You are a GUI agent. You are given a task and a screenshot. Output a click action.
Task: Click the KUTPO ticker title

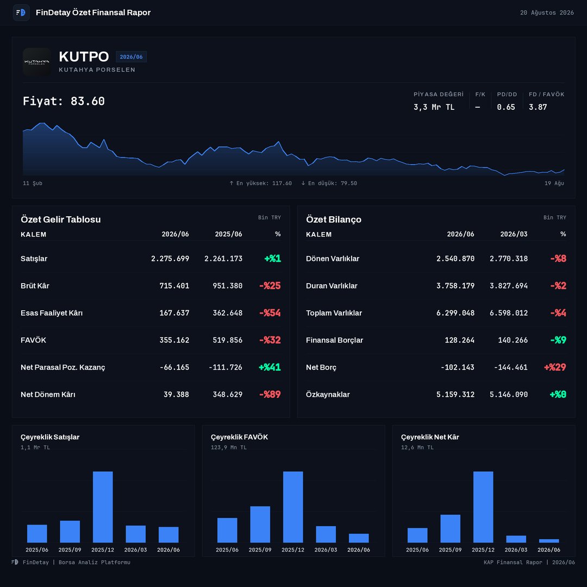click(x=84, y=57)
